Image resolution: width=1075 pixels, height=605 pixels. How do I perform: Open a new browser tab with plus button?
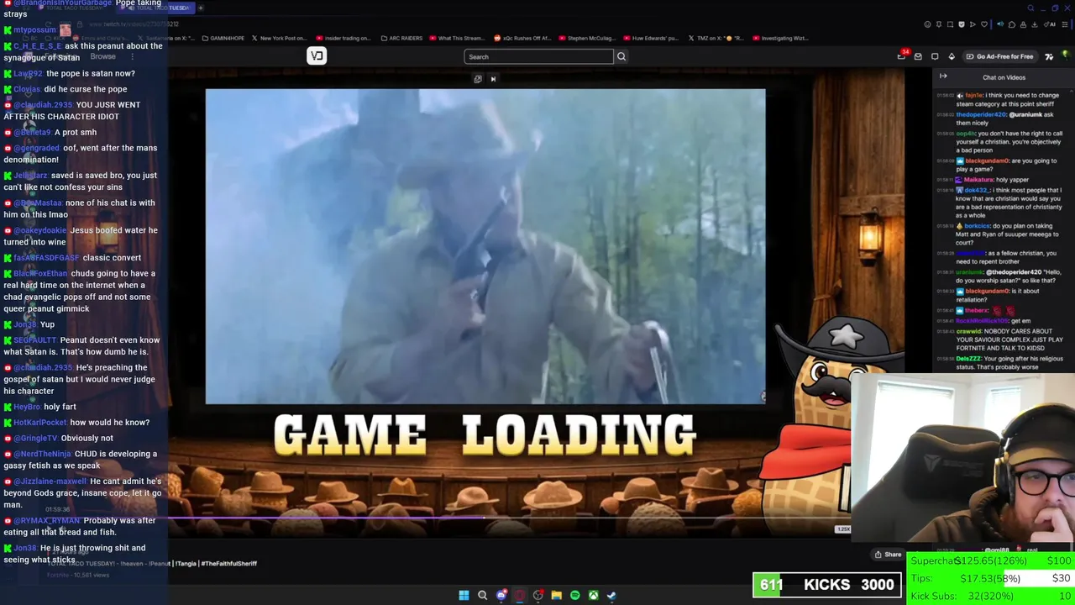pos(201,8)
